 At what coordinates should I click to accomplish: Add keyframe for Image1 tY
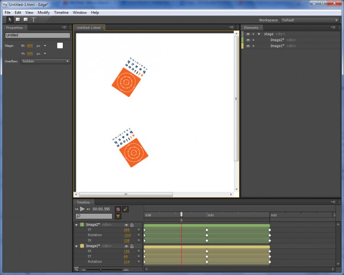pos(138,256)
